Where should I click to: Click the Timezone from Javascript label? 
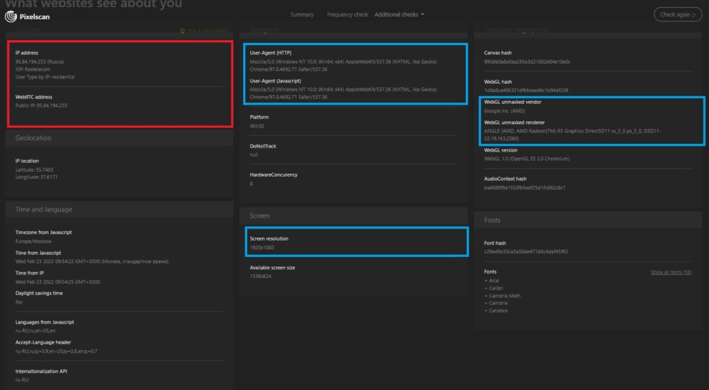coord(44,233)
